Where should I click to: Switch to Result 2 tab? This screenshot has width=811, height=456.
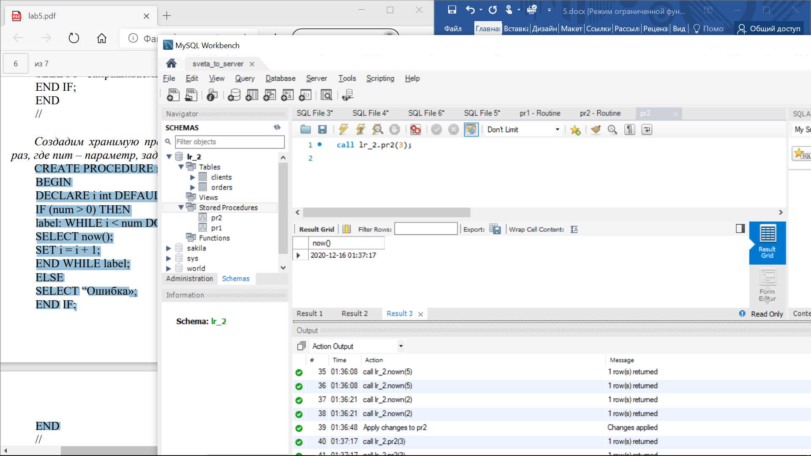tap(354, 313)
